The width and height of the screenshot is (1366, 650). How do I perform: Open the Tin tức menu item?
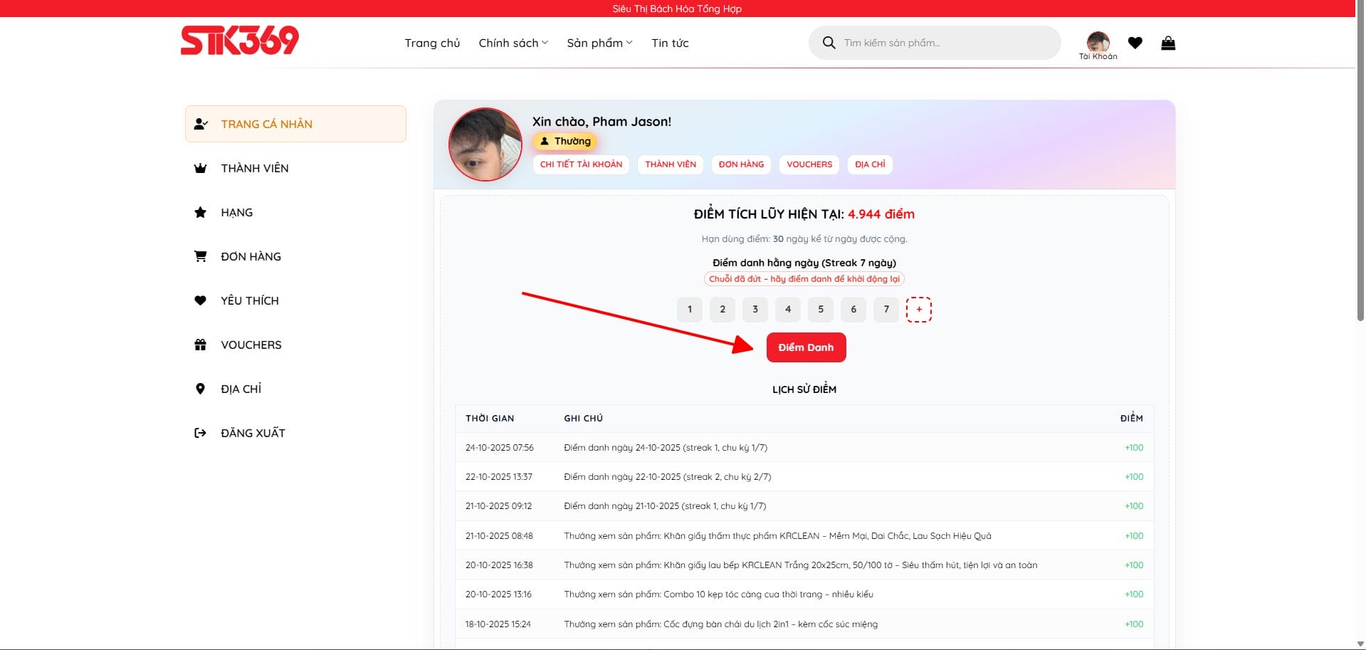click(x=668, y=43)
